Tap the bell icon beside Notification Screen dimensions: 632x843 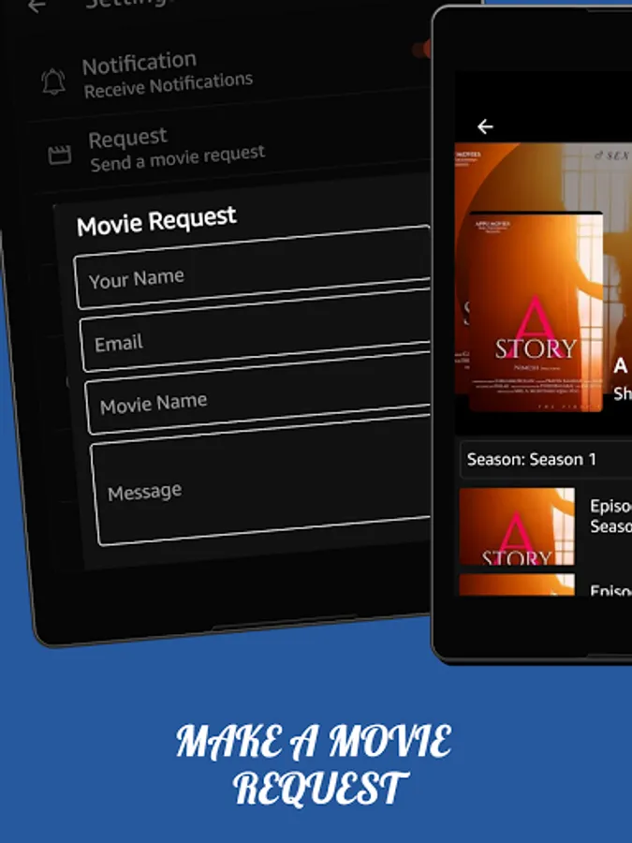tap(53, 81)
